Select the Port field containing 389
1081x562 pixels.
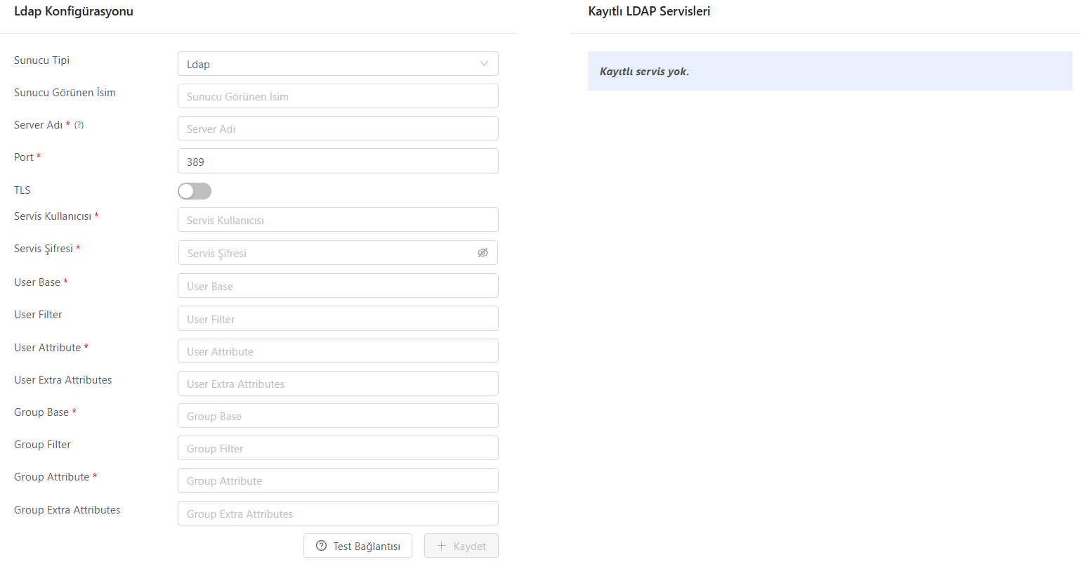pos(337,162)
